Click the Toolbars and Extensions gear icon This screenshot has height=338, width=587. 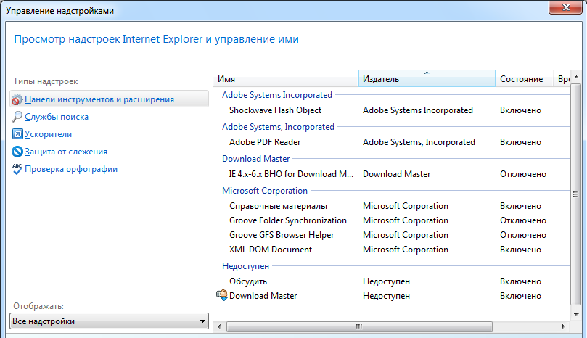coord(17,99)
